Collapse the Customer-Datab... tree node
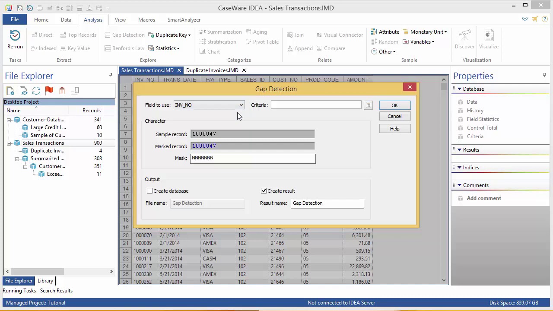 9,120
